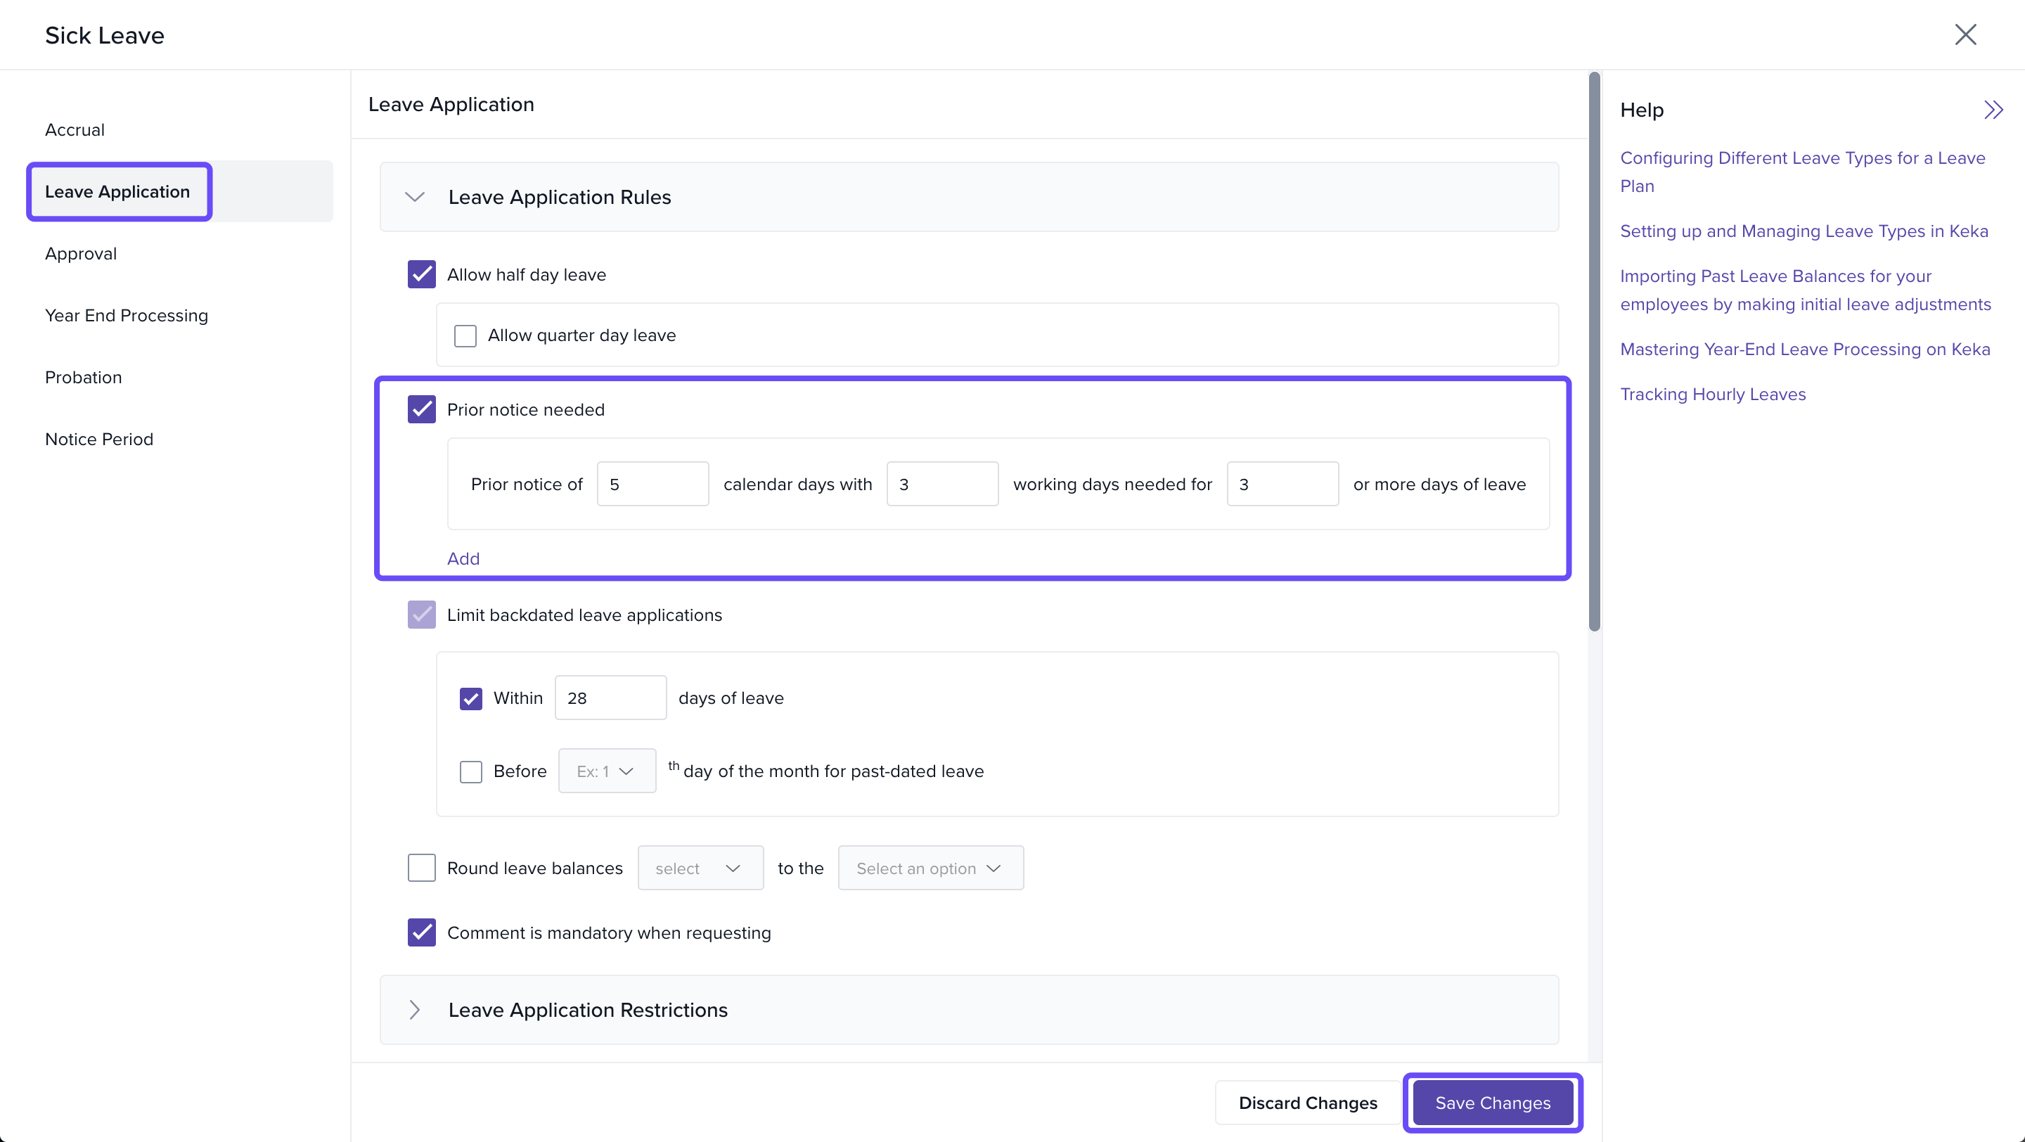
Task: Switch to the Accrual tab
Action: click(75, 129)
